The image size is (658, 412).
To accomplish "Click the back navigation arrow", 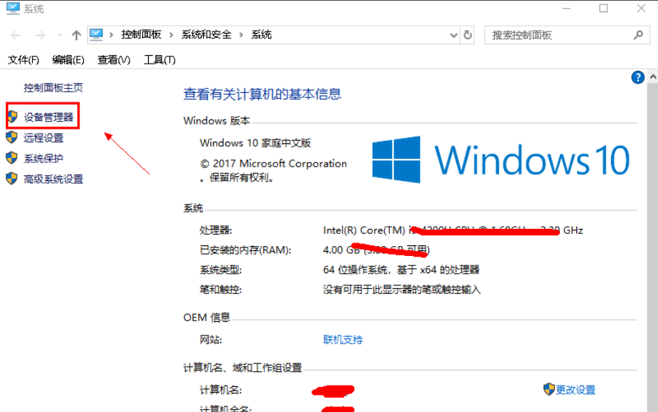I will click(16, 34).
